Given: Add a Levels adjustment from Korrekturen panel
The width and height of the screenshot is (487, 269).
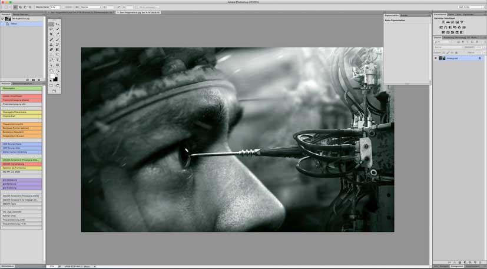Looking at the screenshot, I should (x=448, y=22).
